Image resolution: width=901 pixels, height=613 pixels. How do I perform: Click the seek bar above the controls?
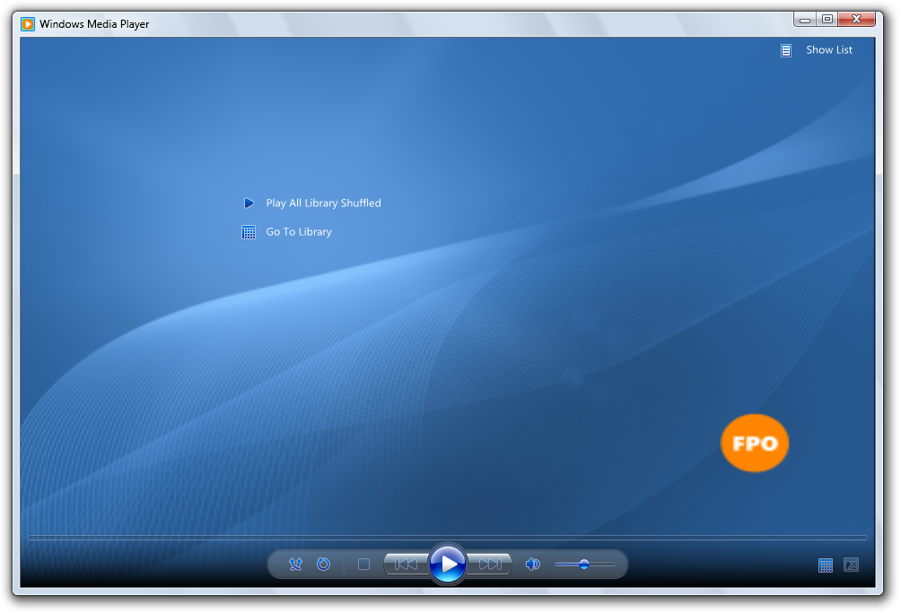[448, 538]
